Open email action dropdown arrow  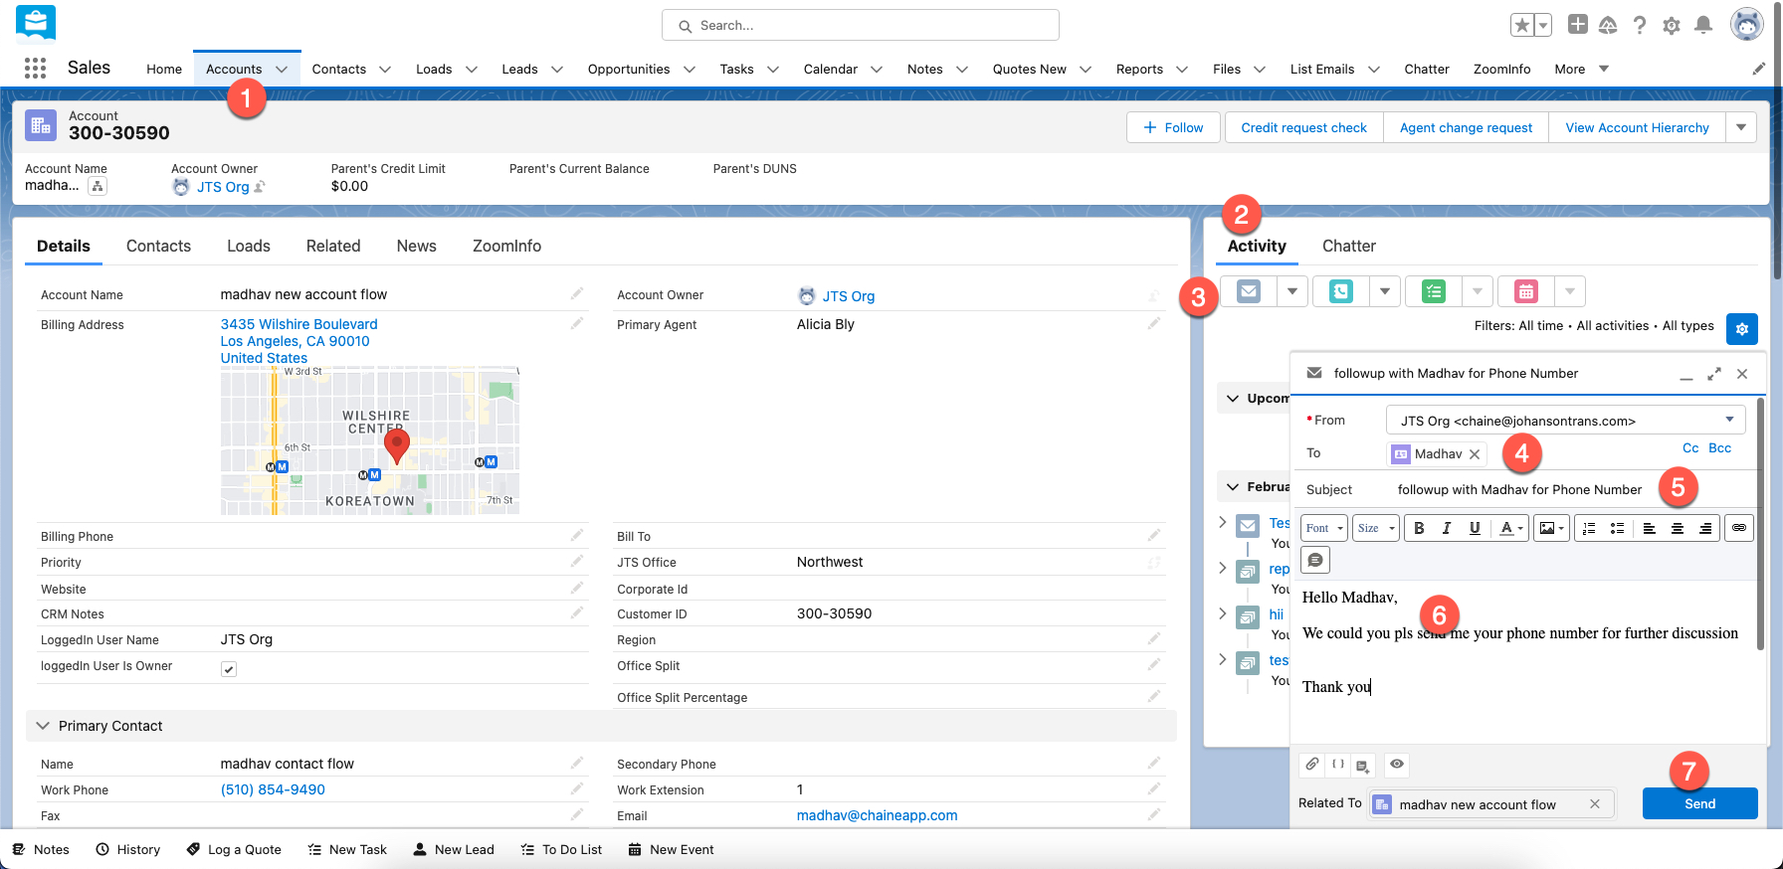tap(1292, 291)
